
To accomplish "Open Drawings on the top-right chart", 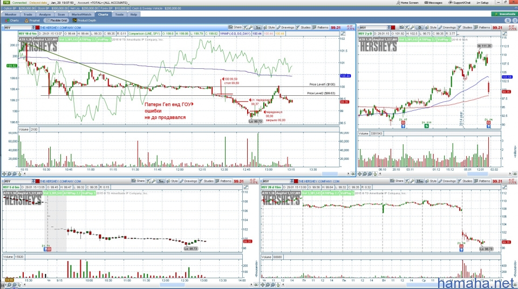I will (447, 27).
